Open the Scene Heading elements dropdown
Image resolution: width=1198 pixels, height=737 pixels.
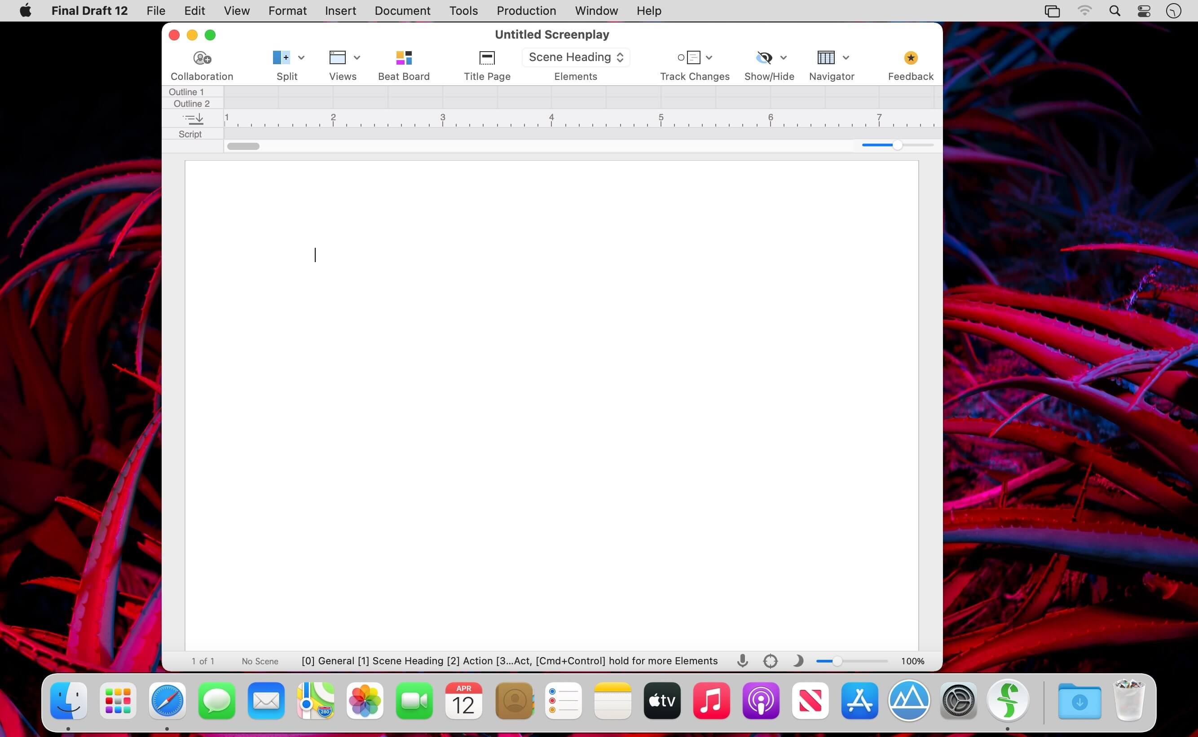[x=575, y=57]
